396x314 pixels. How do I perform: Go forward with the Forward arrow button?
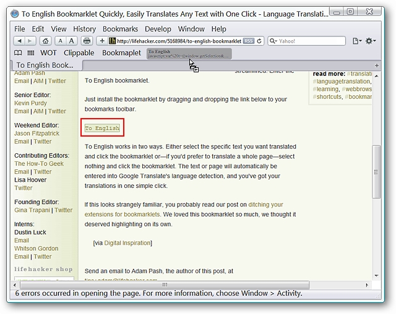click(x=30, y=41)
